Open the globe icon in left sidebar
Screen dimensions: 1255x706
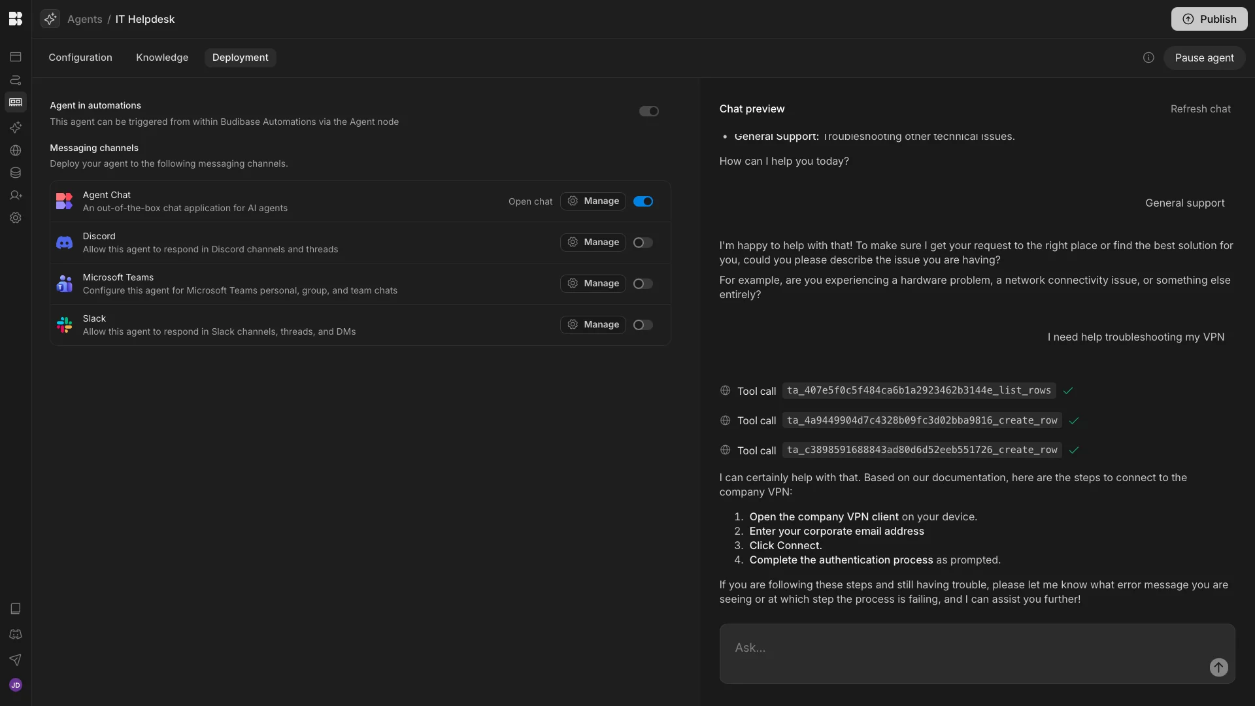(16, 150)
